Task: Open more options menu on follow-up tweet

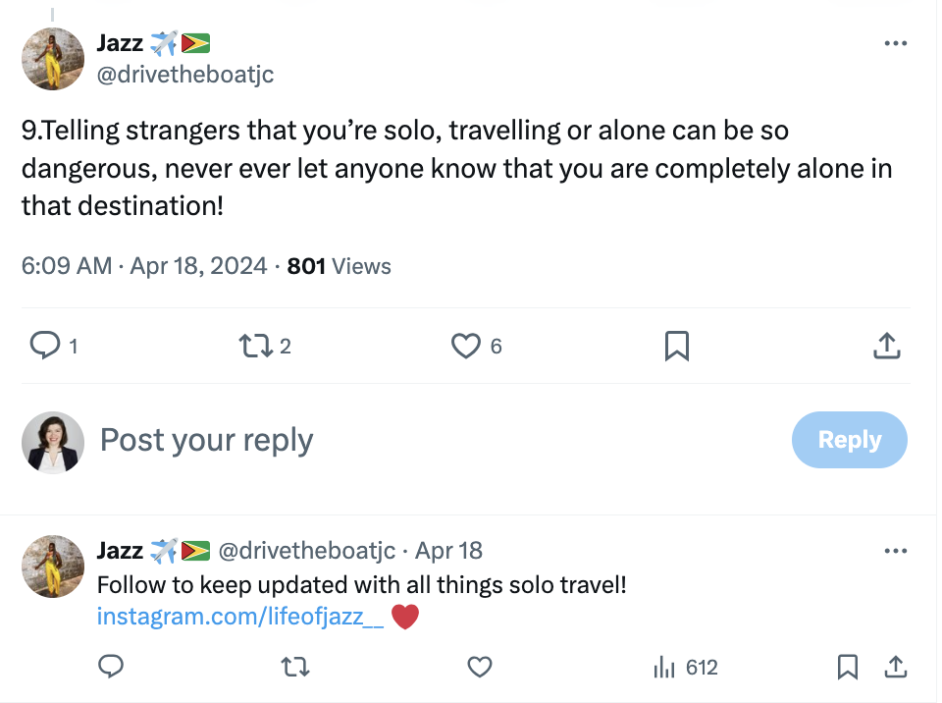Action: [x=895, y=551]
